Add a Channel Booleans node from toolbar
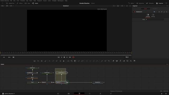This screenshot has height=95, width=169. coord(72,61)
